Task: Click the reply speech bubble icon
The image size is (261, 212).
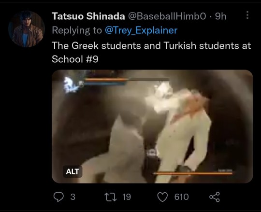Action: point(58,197)
